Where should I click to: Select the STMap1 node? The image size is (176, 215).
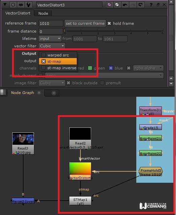[80, 201]
